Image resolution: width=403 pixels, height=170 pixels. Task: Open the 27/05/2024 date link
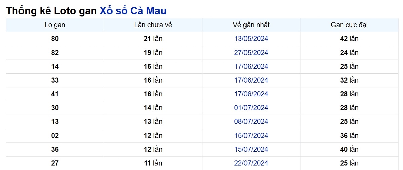(251, 53)
